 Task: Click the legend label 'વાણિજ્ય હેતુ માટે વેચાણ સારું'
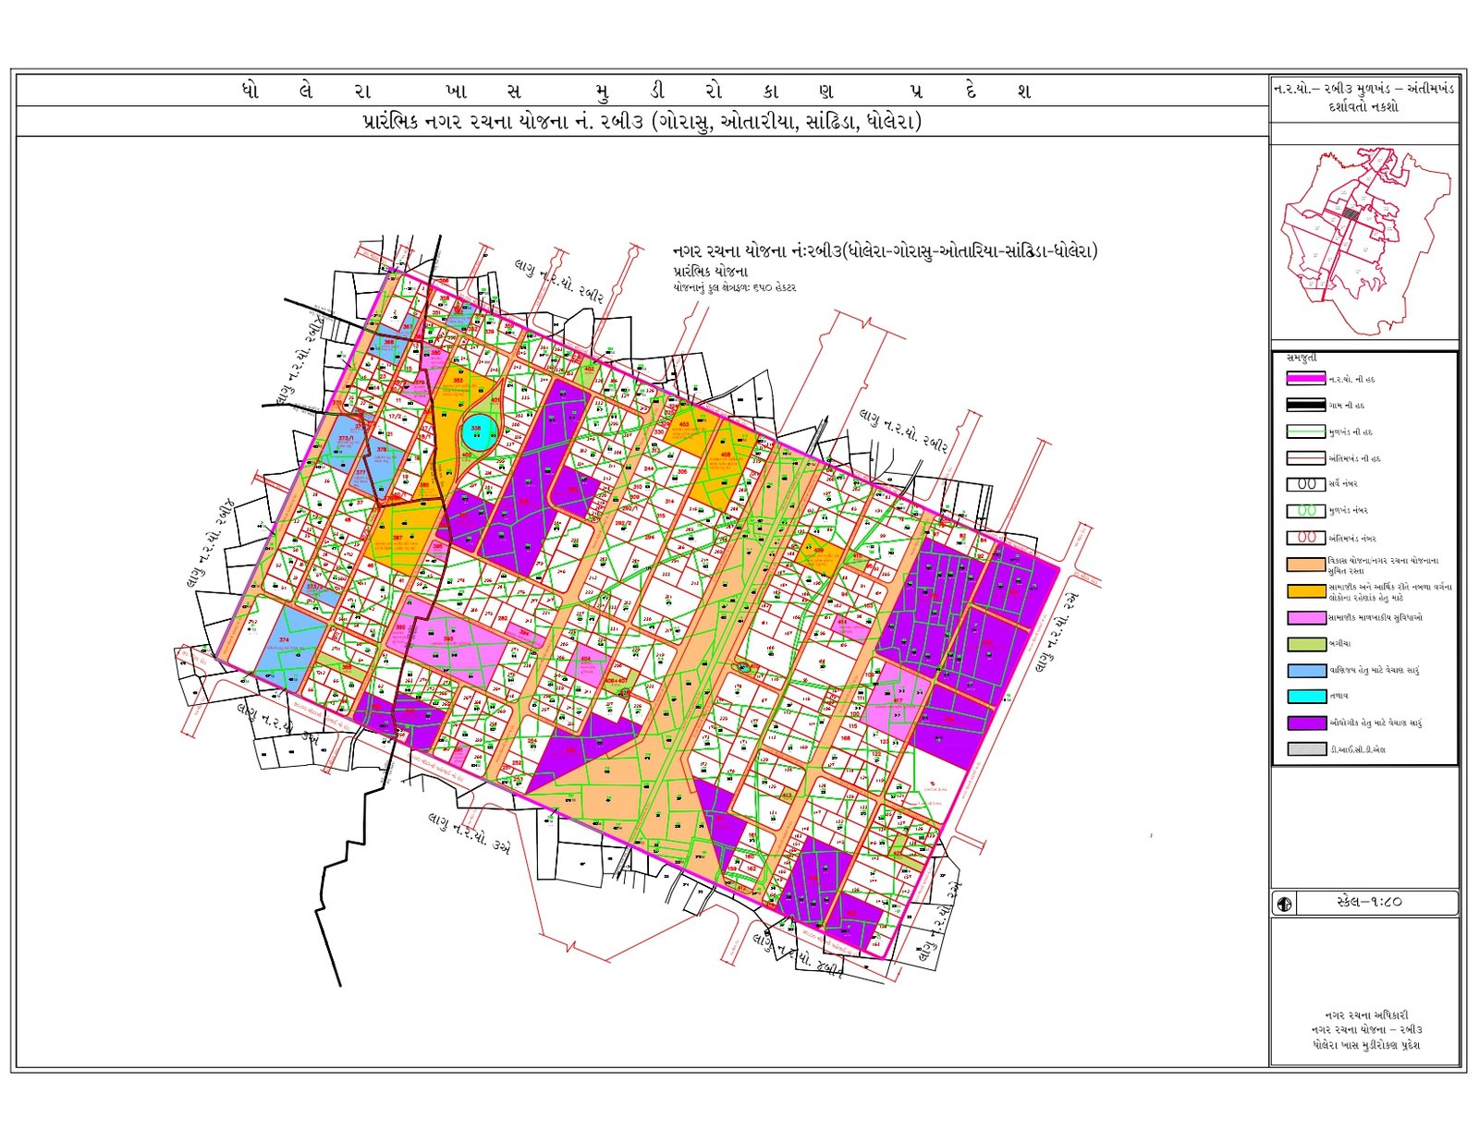1374,671
